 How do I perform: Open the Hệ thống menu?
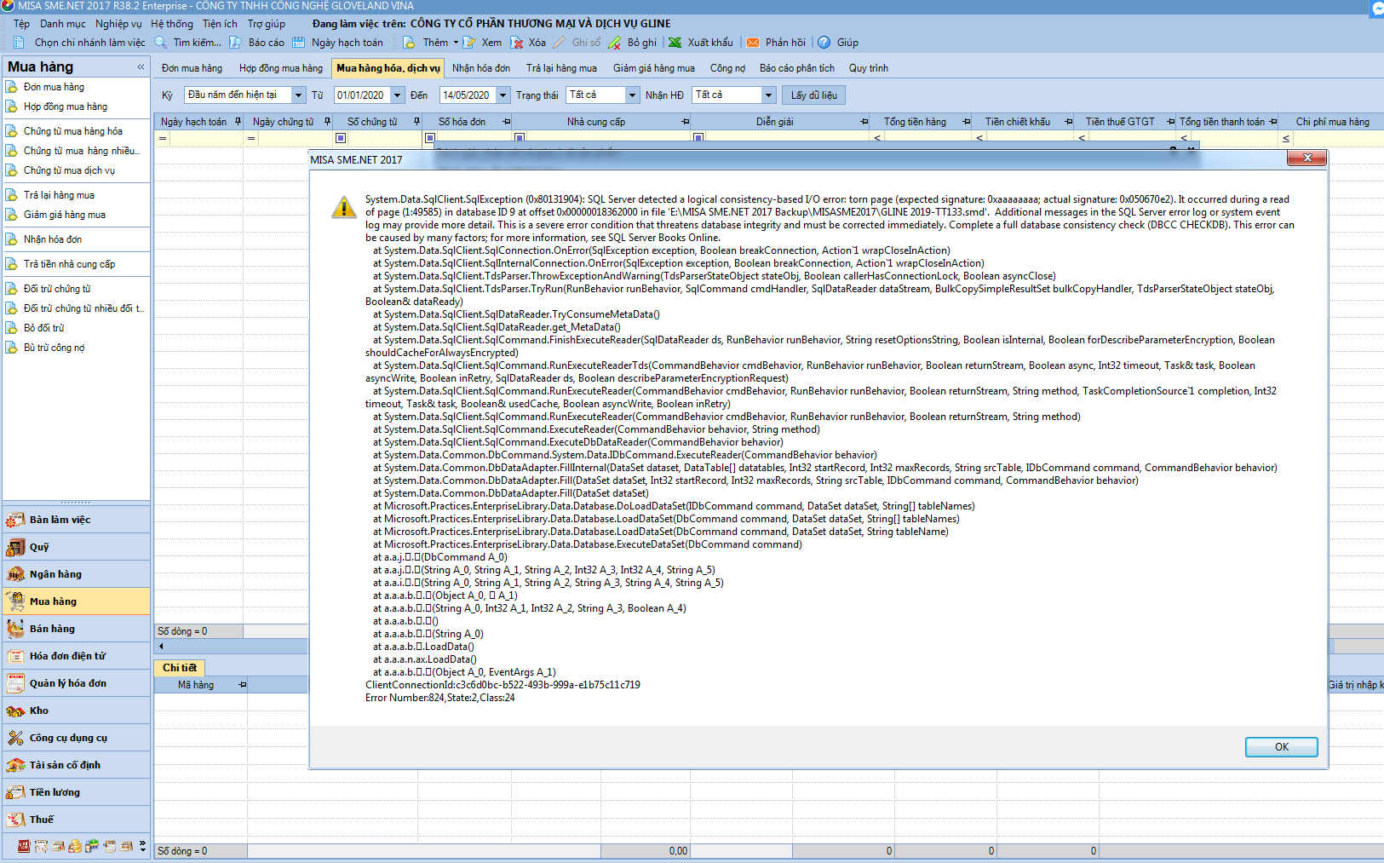tap(172, 24)
